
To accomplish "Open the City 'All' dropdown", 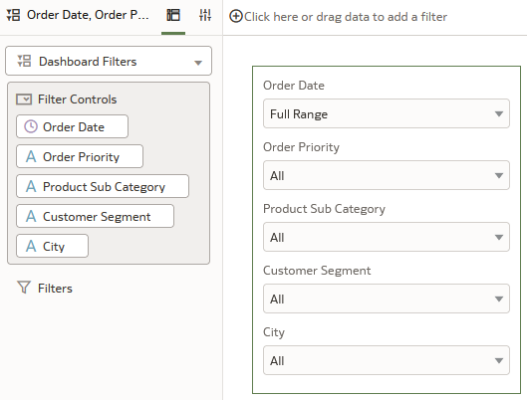I will [387, 360].
